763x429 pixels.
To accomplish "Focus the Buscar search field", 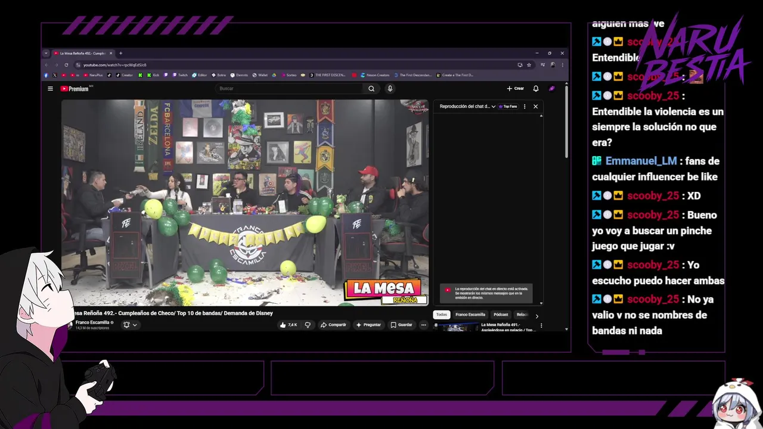I will coord(289,89).
